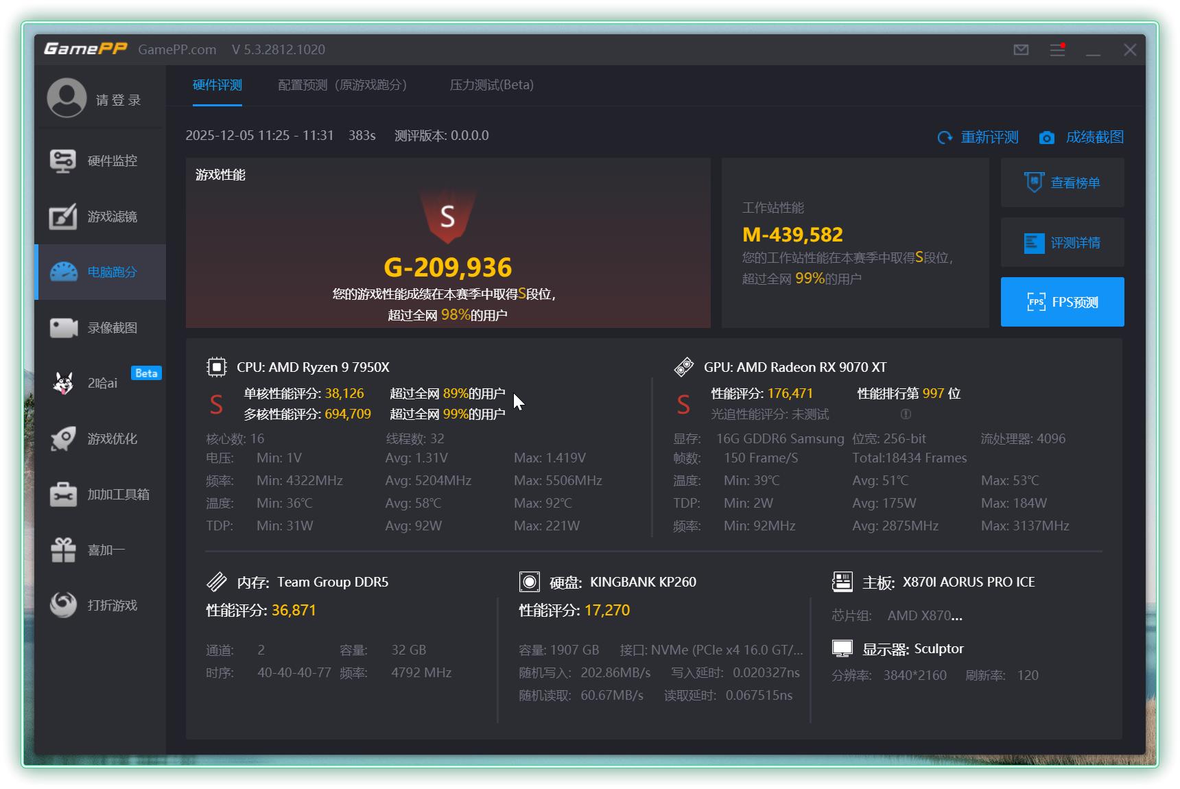This screenshot has height=789, width=1180.
Task: Click the 成绩截图 camera icon
Action: 1046,138
